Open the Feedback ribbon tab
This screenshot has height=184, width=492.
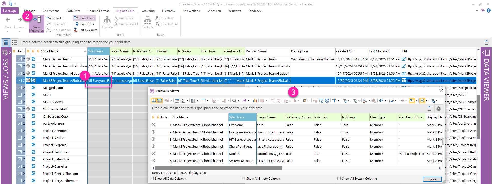tap(255, 11)
